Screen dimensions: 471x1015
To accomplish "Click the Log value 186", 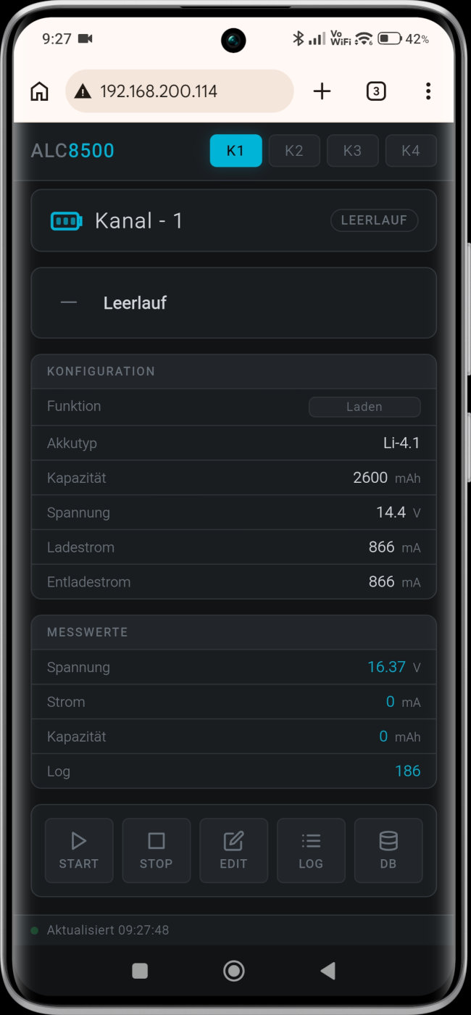I will click(407, 771).
